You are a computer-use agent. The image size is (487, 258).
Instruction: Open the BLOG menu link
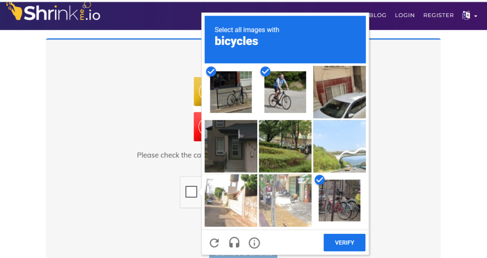[x=378, y=15]
